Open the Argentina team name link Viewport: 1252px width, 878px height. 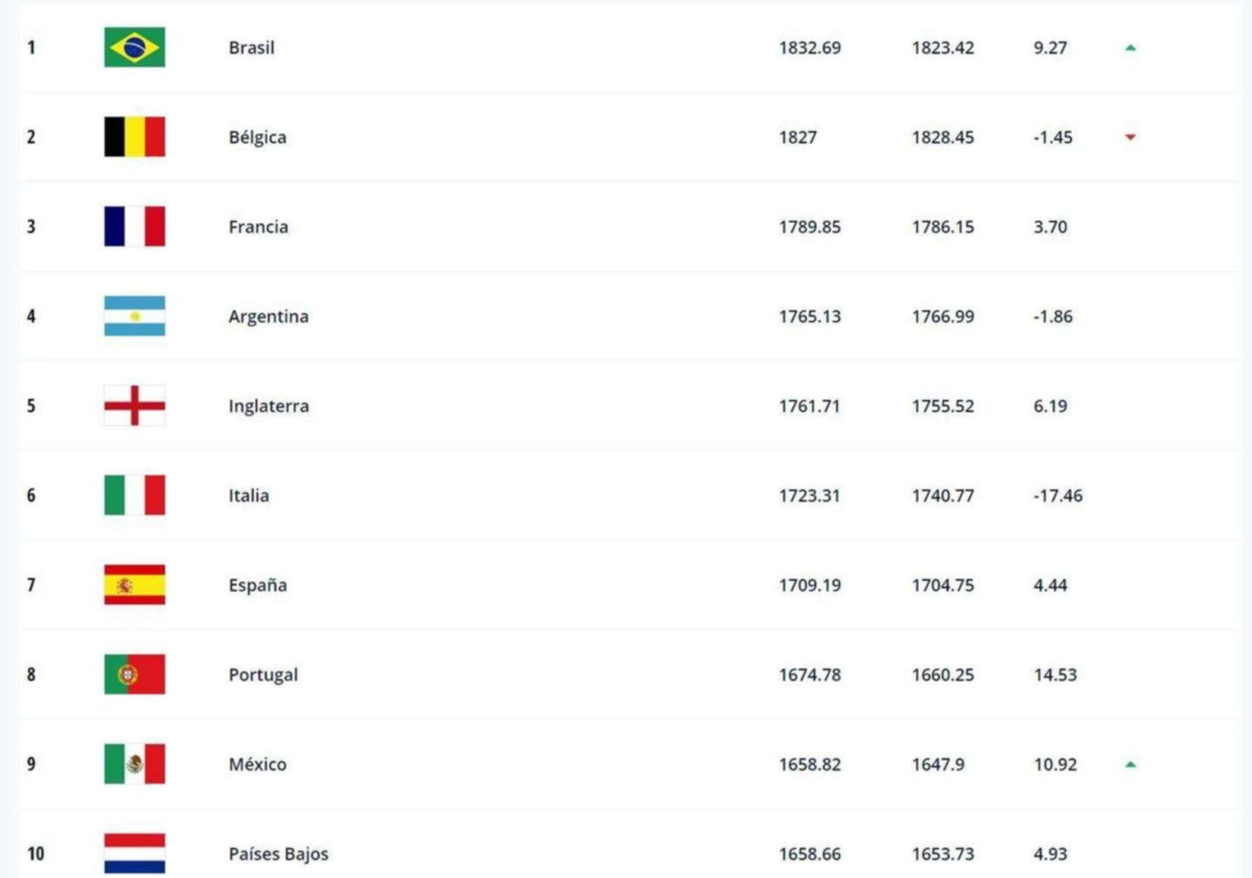[268, 316]
